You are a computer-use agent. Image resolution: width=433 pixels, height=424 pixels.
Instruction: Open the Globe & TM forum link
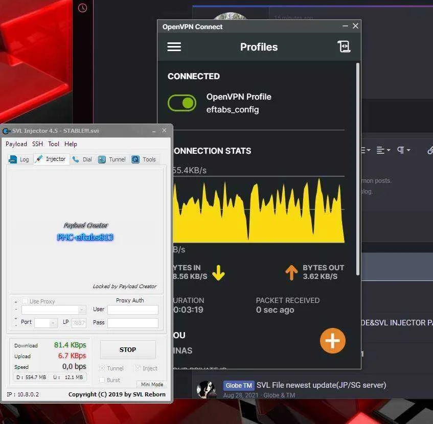(x=279, y=395)
